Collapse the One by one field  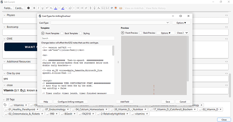pyautogui.click(x=4, y=73)
